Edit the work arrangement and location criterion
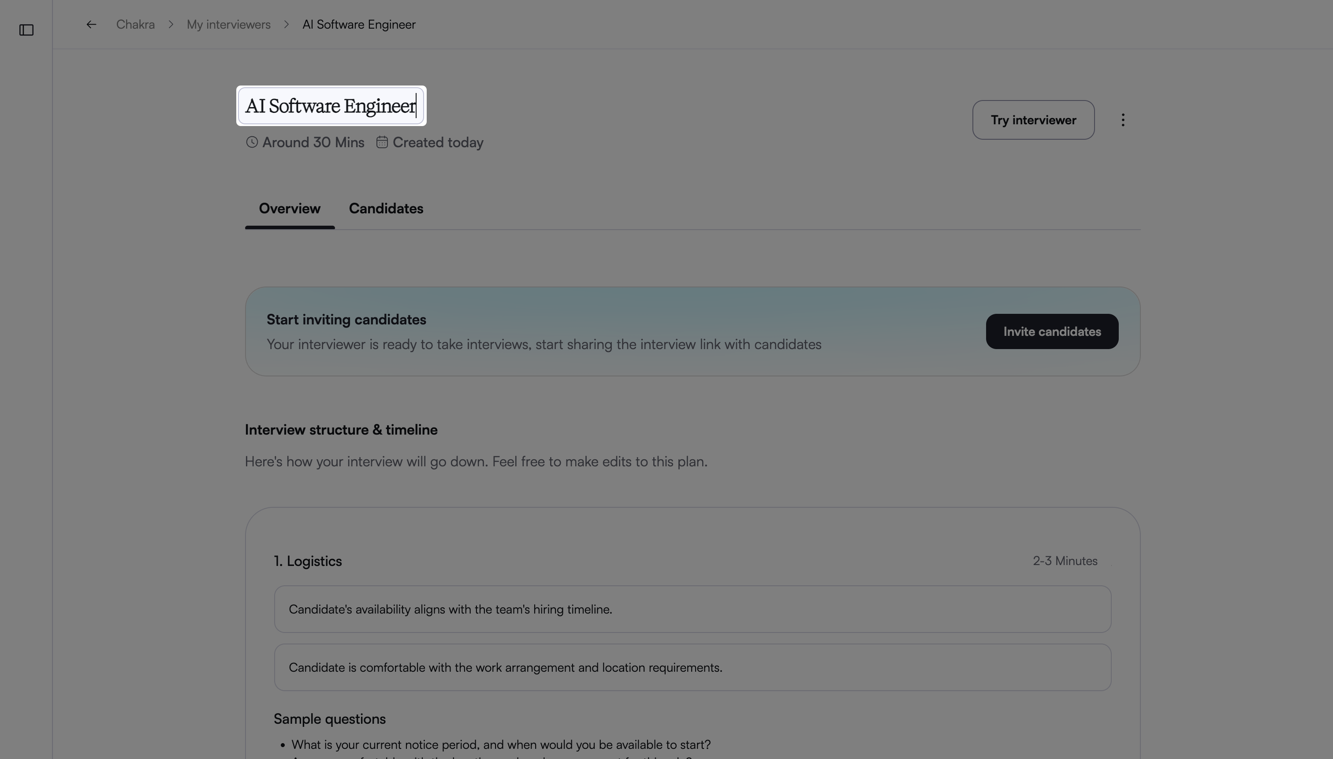Image resolution: width=1333 pixels, height=759 pixels. point(693,667)
